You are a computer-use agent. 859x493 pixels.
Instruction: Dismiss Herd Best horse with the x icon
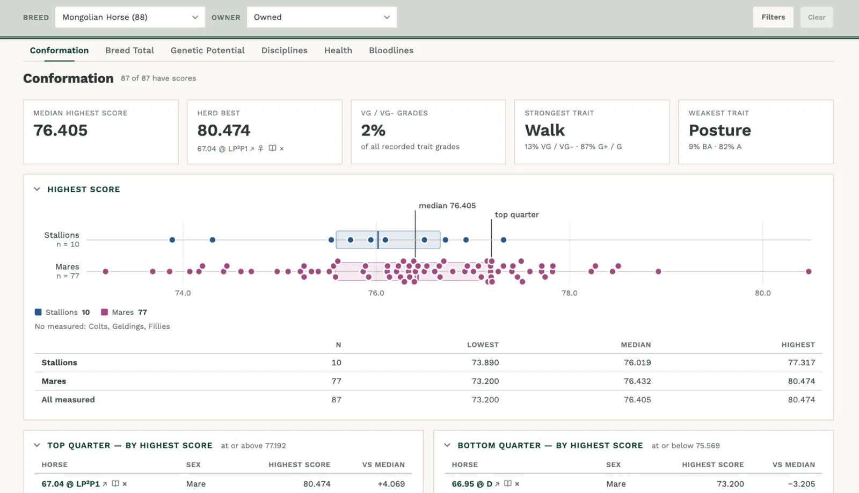click(x=282, y=149)
